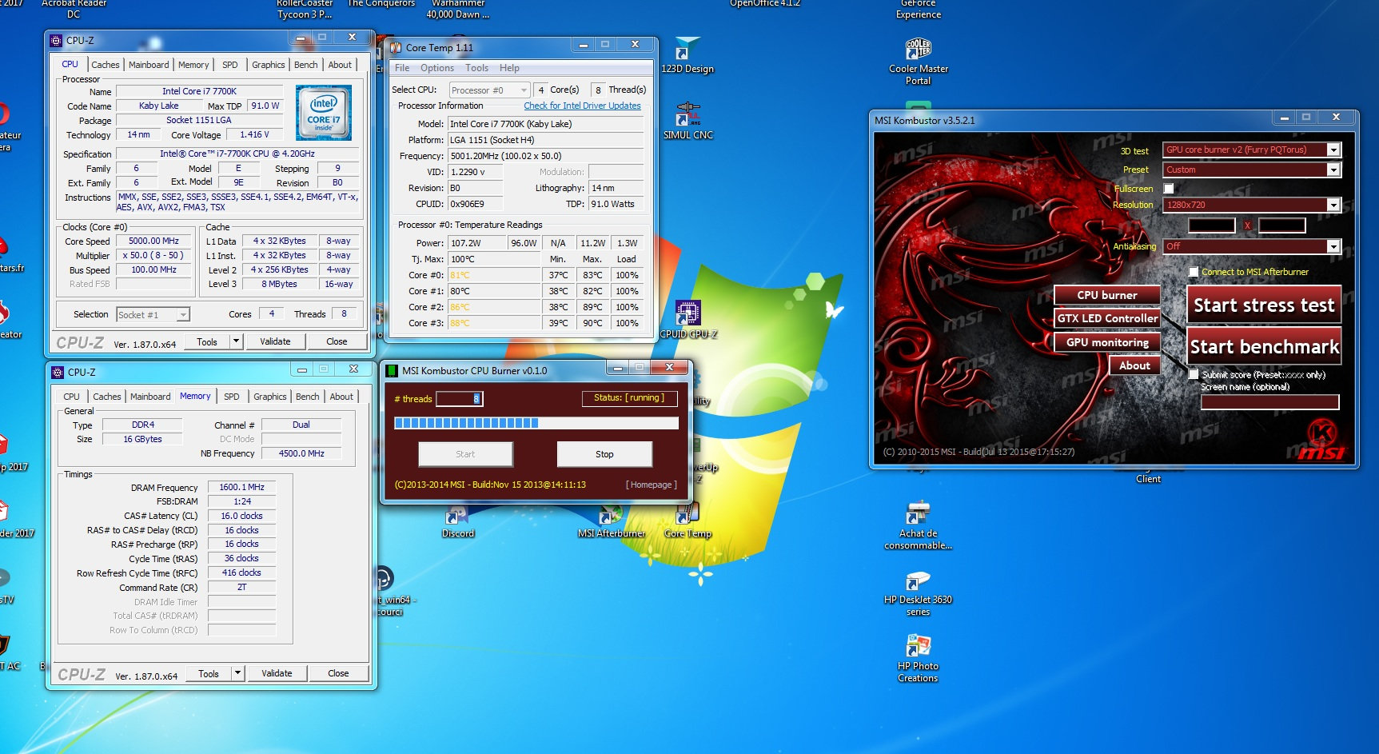Open the SIMUL CNC desktop icon

[688, 116]
